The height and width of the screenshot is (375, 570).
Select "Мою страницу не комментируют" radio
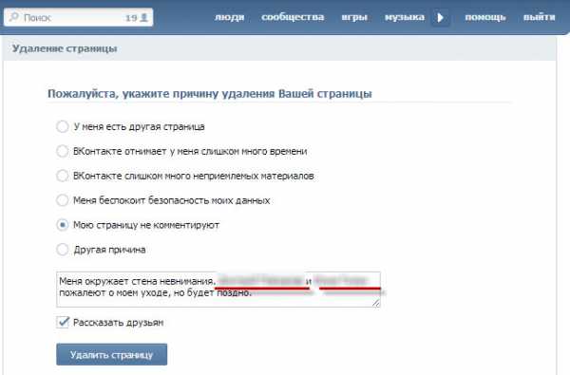62,225
